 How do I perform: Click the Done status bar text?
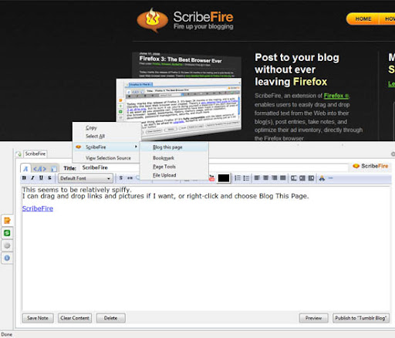click(7, 334)
